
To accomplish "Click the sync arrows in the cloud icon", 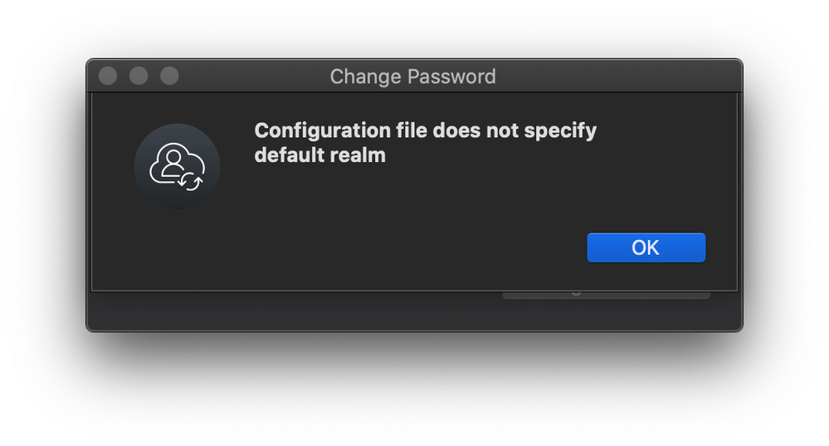I will [x=190, y=182].
